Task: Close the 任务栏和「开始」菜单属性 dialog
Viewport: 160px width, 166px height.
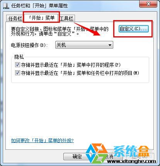Action: [148, 4]
